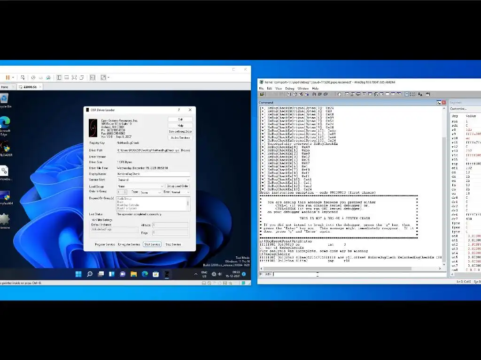
Task: Select Boot Bus Extender in groups list
Action: click(x=128, y=205)
